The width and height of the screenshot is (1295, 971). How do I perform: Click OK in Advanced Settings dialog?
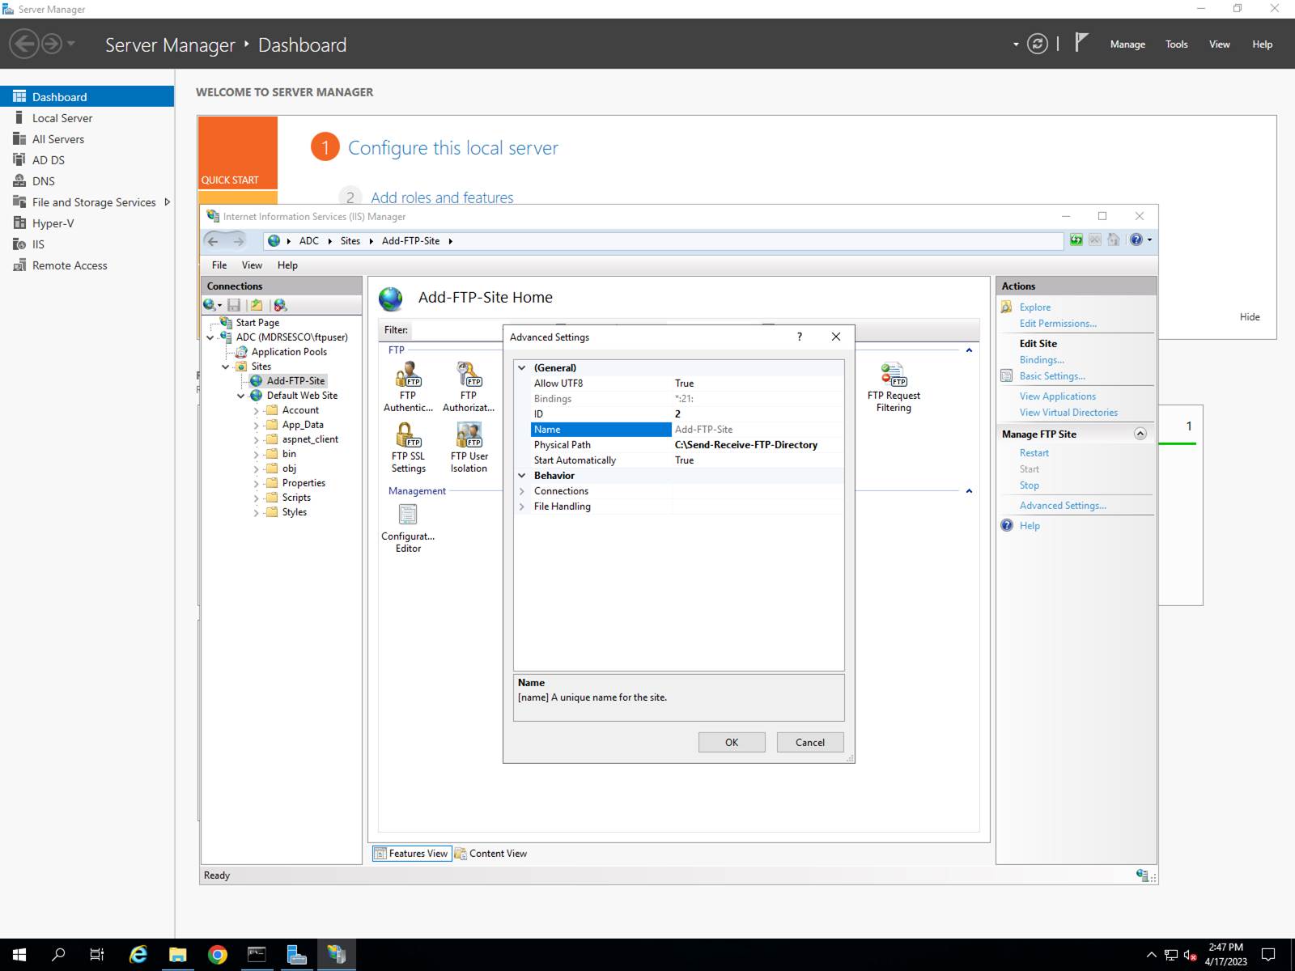(732, 742)
